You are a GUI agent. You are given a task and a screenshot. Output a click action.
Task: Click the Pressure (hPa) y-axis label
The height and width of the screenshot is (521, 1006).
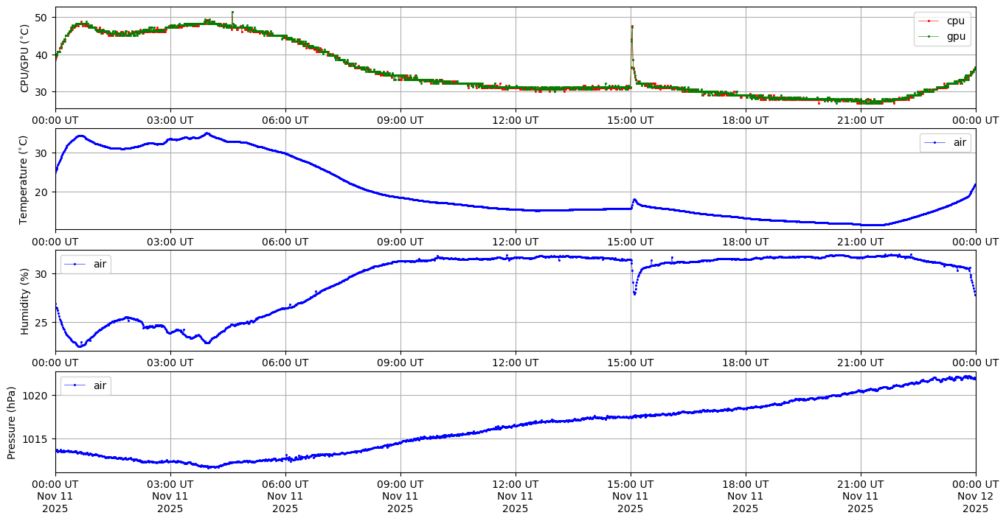(x=12, y=422)
